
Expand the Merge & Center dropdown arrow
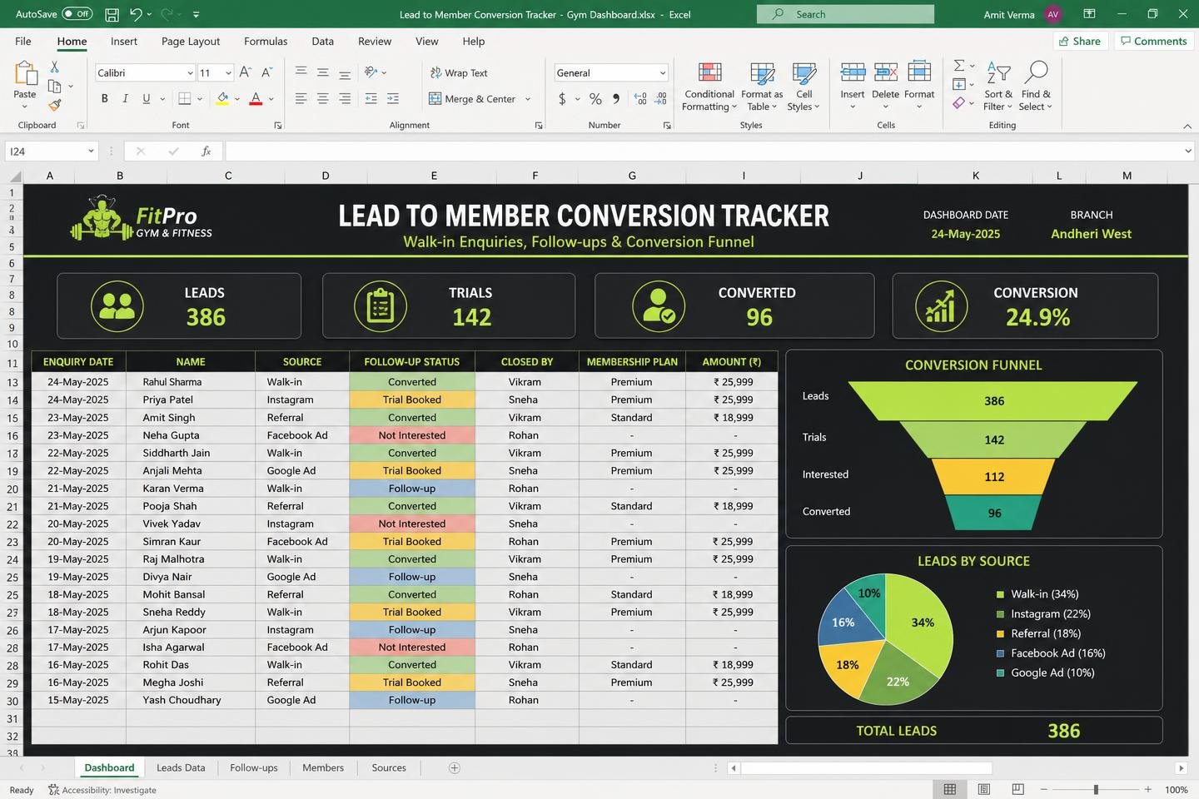coord(528,99)
